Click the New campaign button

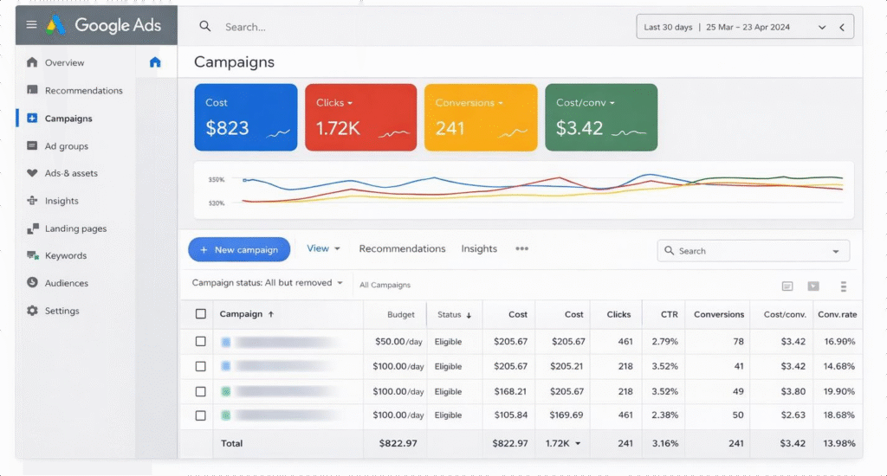click(x=239, y=250)
